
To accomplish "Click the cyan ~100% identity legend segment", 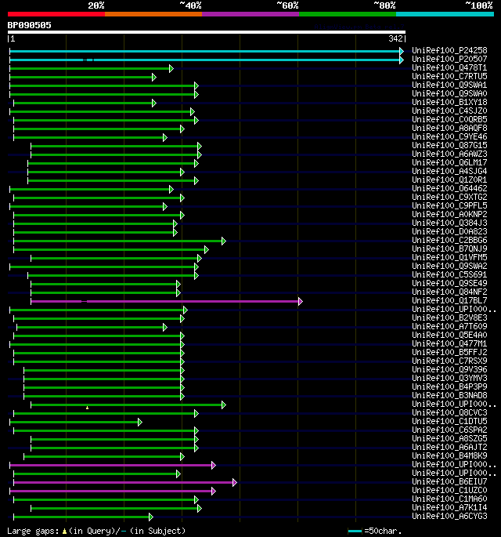I will [x=445, y=14].
